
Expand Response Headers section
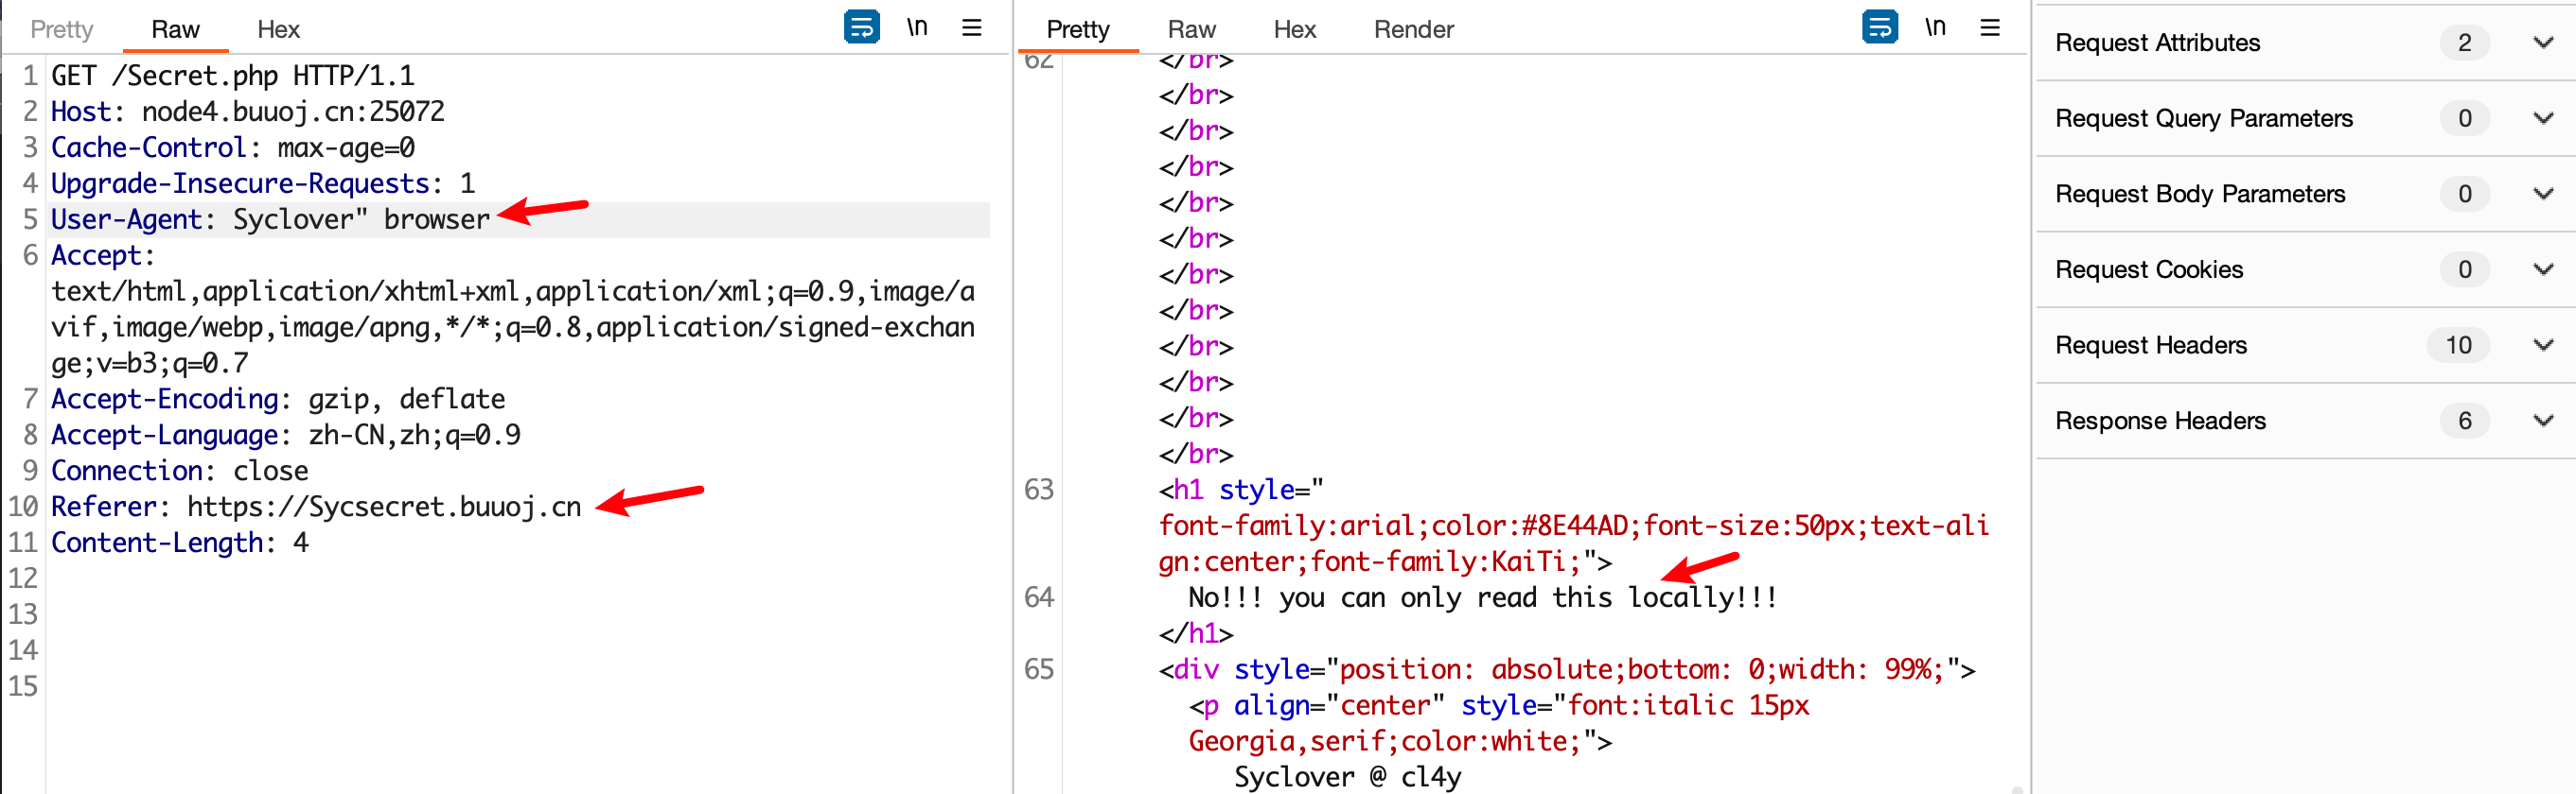2543,421
